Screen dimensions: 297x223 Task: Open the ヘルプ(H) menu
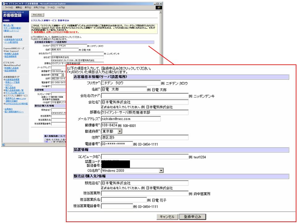coord(61,7)
